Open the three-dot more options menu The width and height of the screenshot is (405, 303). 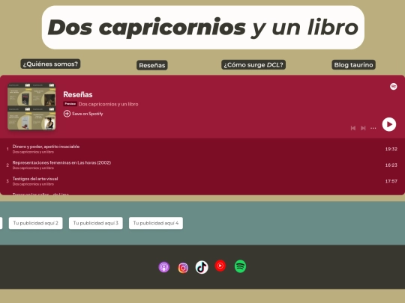pyautogui.click(x=373, y=128)
